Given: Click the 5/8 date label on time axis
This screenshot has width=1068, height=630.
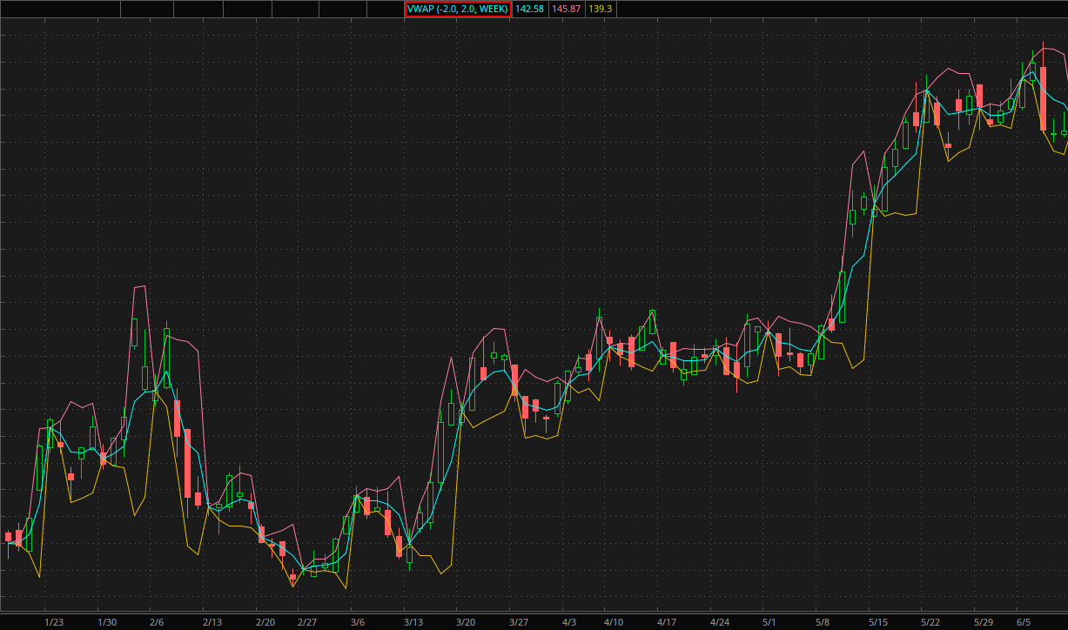Looking at the screenshot, I should click(823, 622).
